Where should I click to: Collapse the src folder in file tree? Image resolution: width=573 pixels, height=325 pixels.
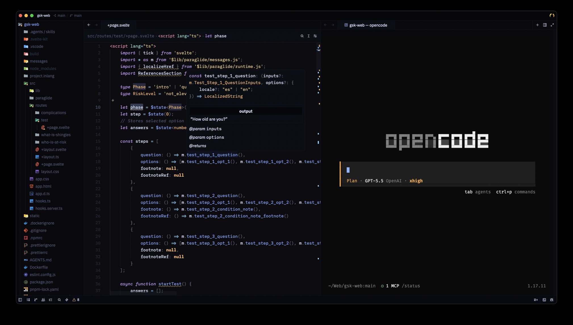(29, 83)
